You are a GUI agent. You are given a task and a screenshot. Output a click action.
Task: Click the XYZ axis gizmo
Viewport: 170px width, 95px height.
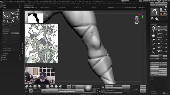click(x=141, y=16)
